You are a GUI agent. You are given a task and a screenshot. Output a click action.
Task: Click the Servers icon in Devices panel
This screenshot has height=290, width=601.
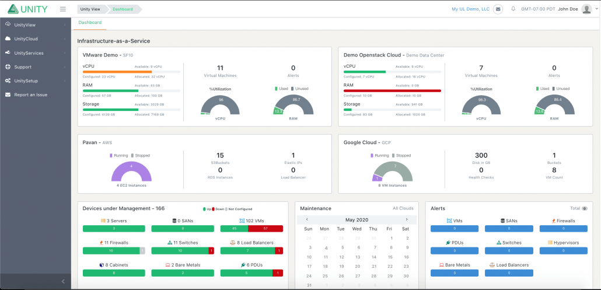coord(103,221)
